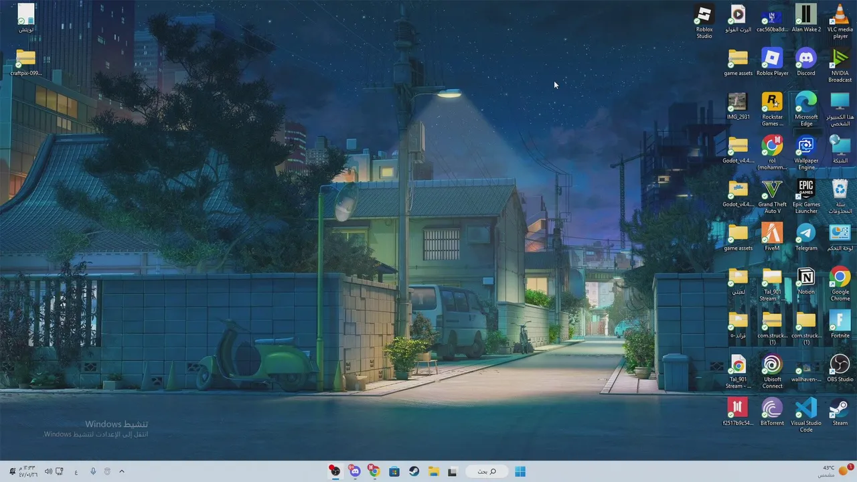Open Google Chrome desktop shortcut
The width and height of the screenshot is (857, 482).
click(840, 285)
